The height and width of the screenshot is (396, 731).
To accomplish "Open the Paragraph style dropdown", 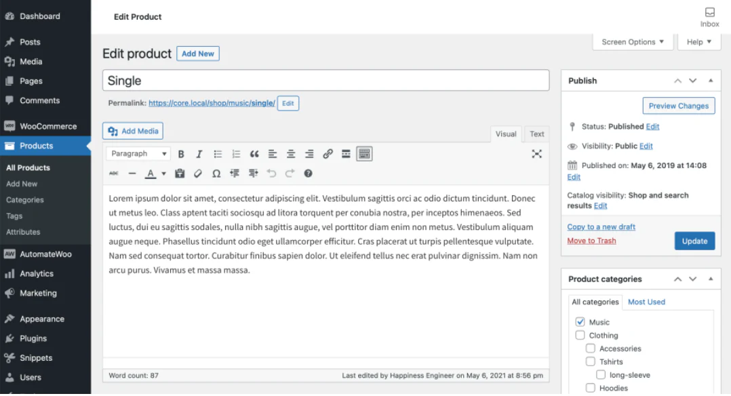I will coord(138,153).
